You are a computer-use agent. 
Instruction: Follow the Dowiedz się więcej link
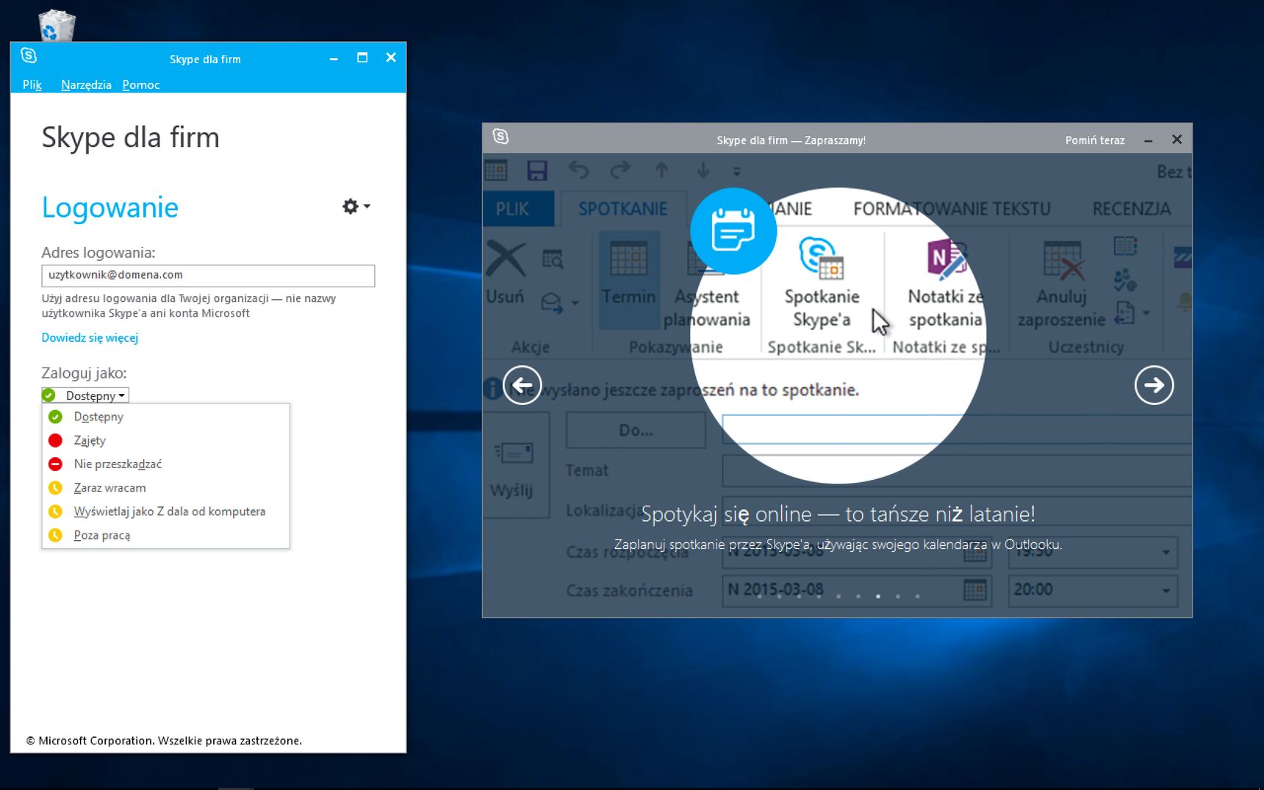pos(90,337)
